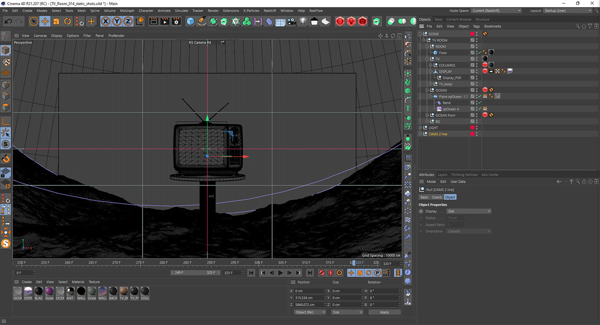Activate the Rotate tool
This screenshot has width=600, height=325.
pos(67,21)
